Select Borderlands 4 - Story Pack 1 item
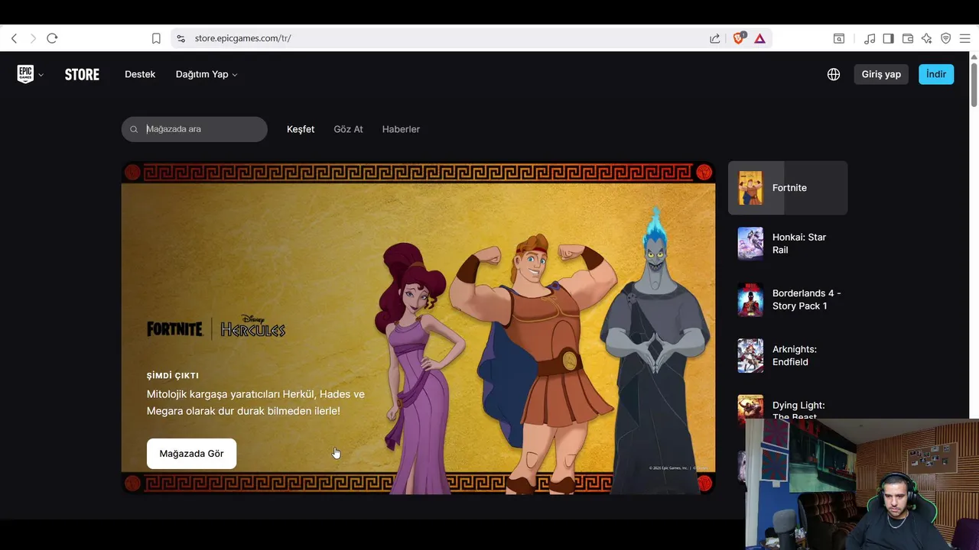 tap(788, 299)
